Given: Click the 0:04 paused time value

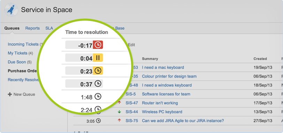Looking at the screenshot, I should [86, 59].
